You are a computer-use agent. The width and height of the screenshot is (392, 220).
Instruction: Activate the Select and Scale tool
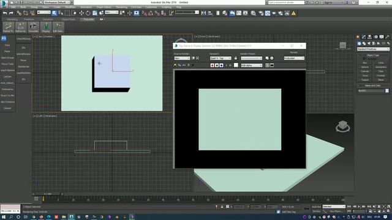[x=95, y=13]
